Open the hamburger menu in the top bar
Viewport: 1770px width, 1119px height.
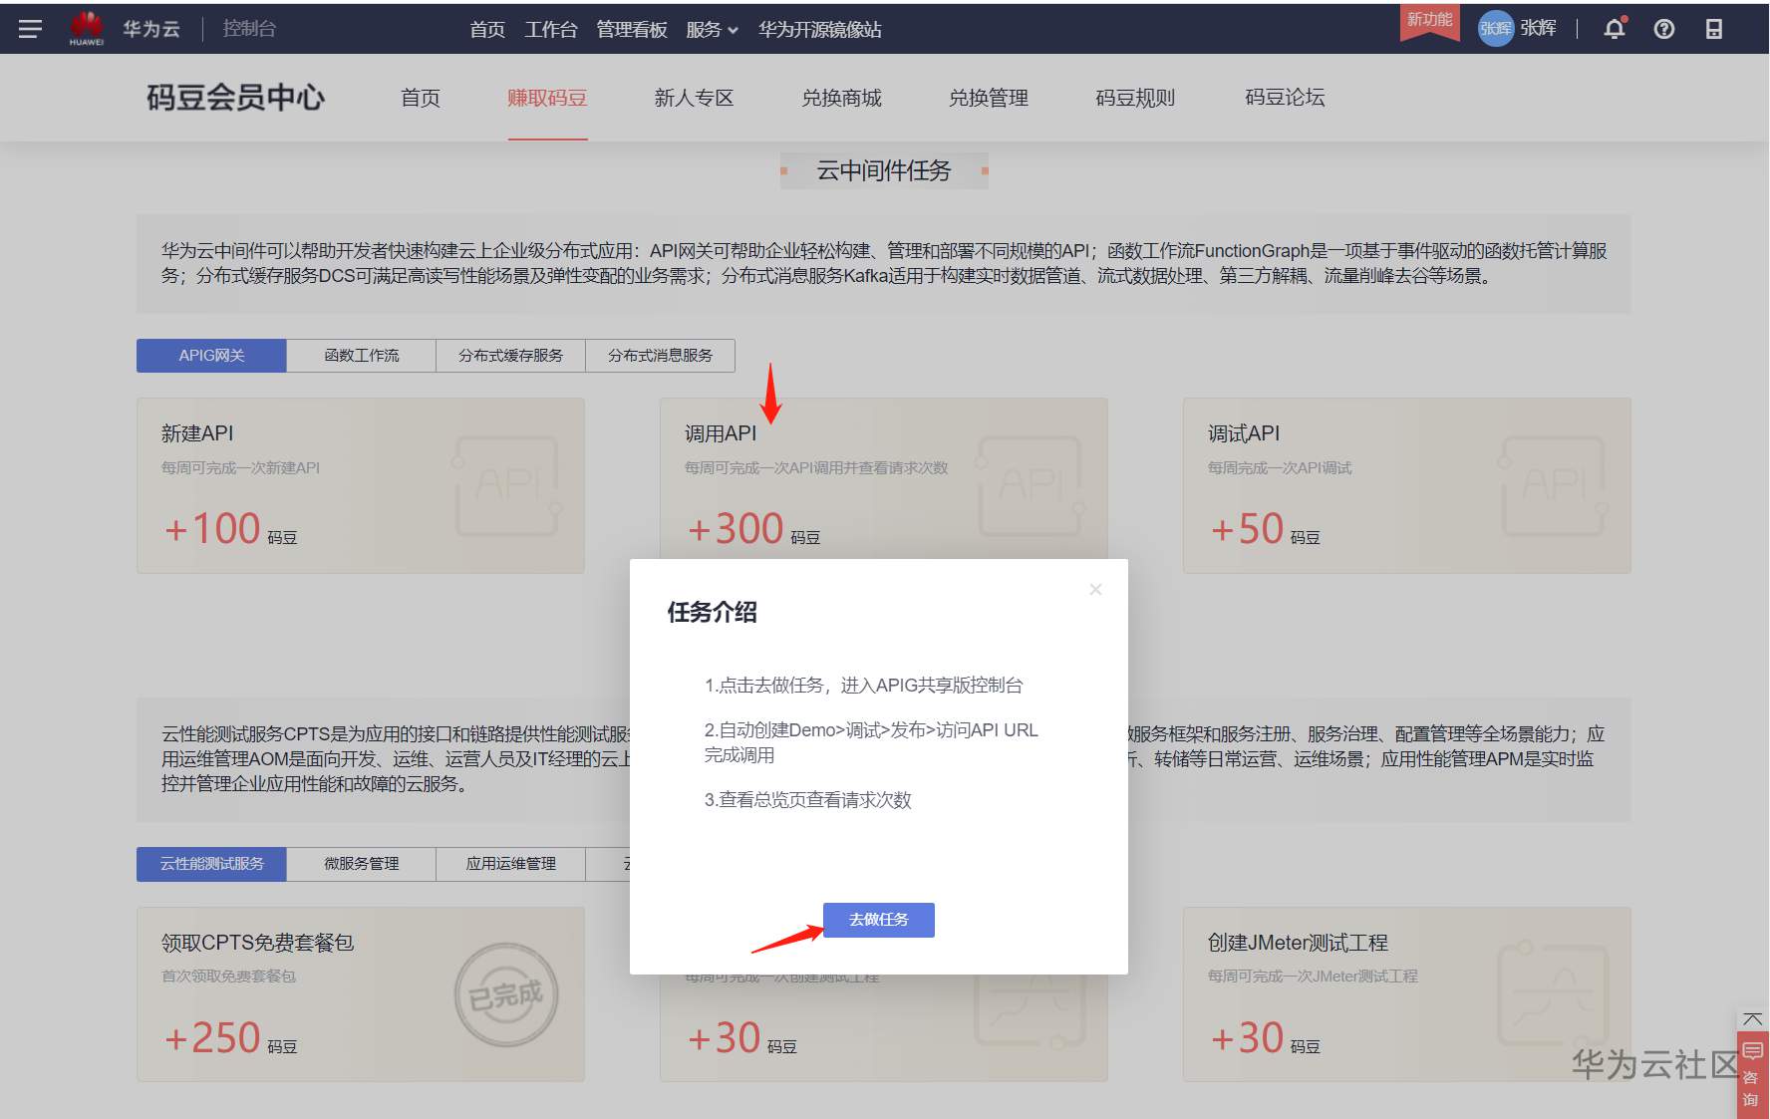pos(31,29)
